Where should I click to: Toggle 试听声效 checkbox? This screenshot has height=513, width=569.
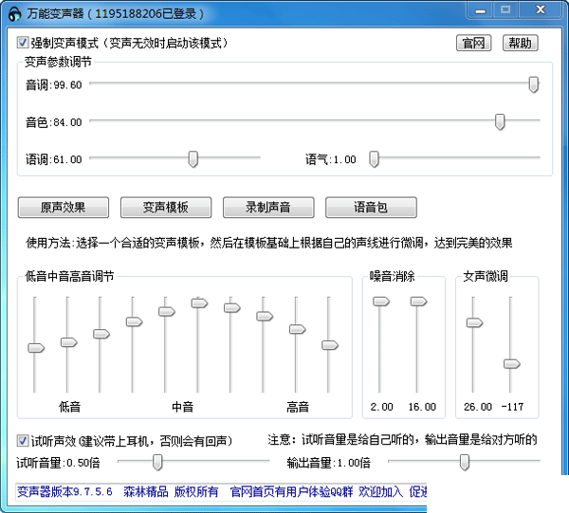(x=22, y=441)
